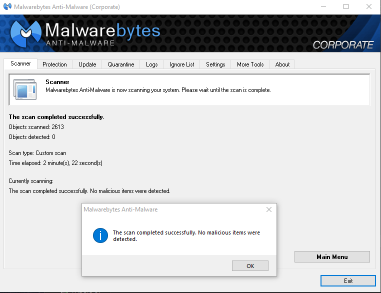381x293 pixels.
Task: Open the Ignore List tab
Action: [x=181, y=64]
